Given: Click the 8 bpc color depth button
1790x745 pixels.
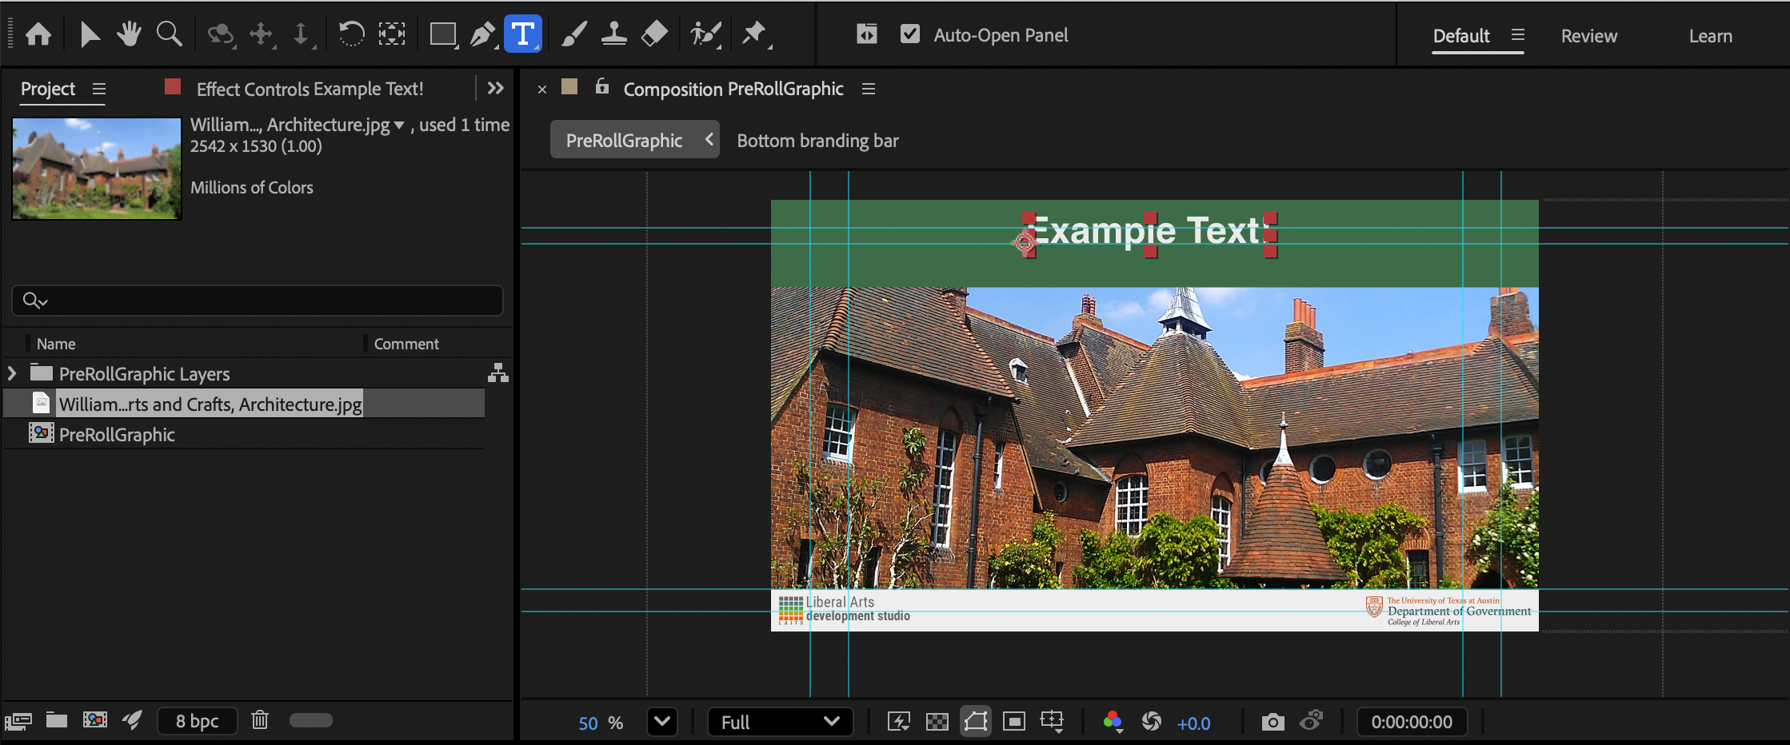Looking at the screenshot, I should [197, 721].
